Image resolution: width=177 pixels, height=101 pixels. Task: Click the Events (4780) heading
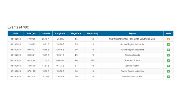(x=18, y=27)
